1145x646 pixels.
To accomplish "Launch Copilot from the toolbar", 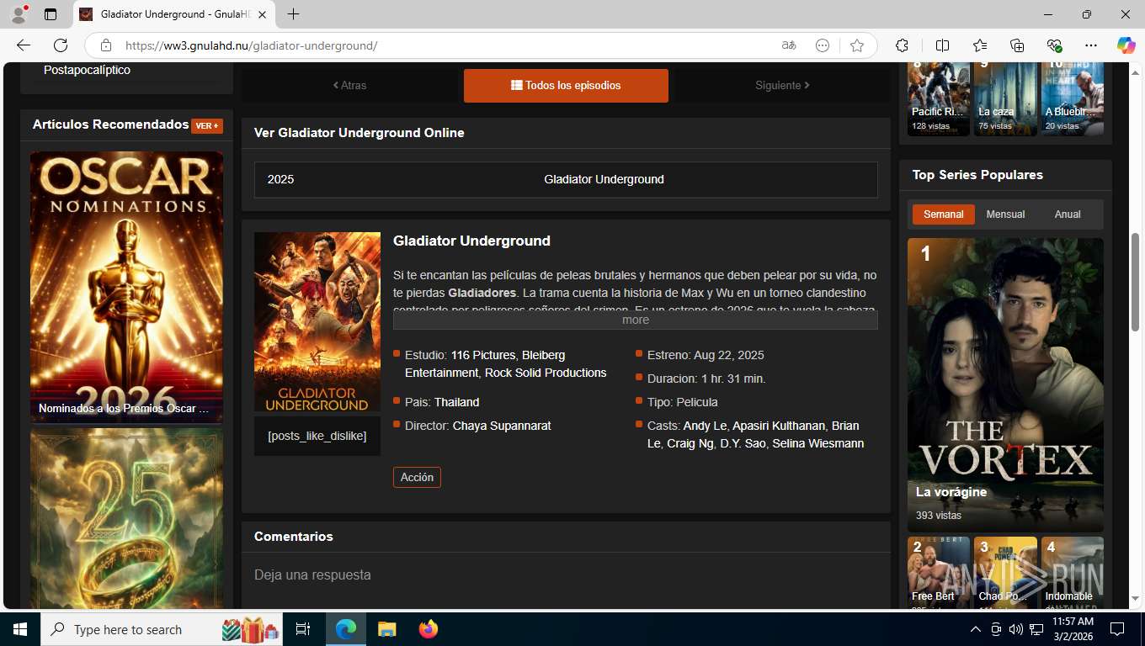I will (1126, 45).
